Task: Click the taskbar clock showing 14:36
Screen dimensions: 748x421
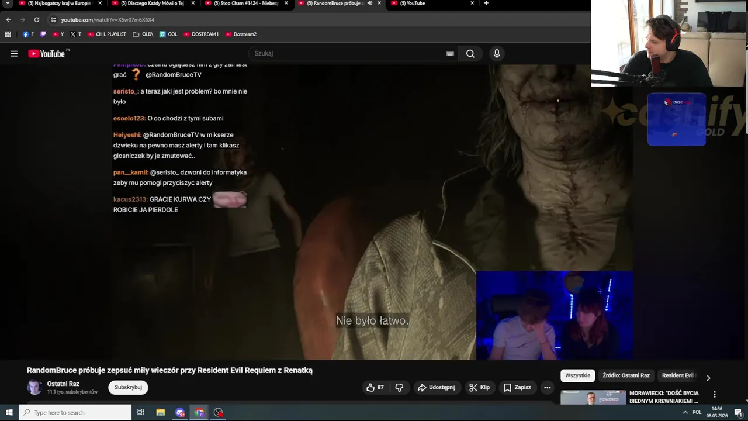Action: 717,412
